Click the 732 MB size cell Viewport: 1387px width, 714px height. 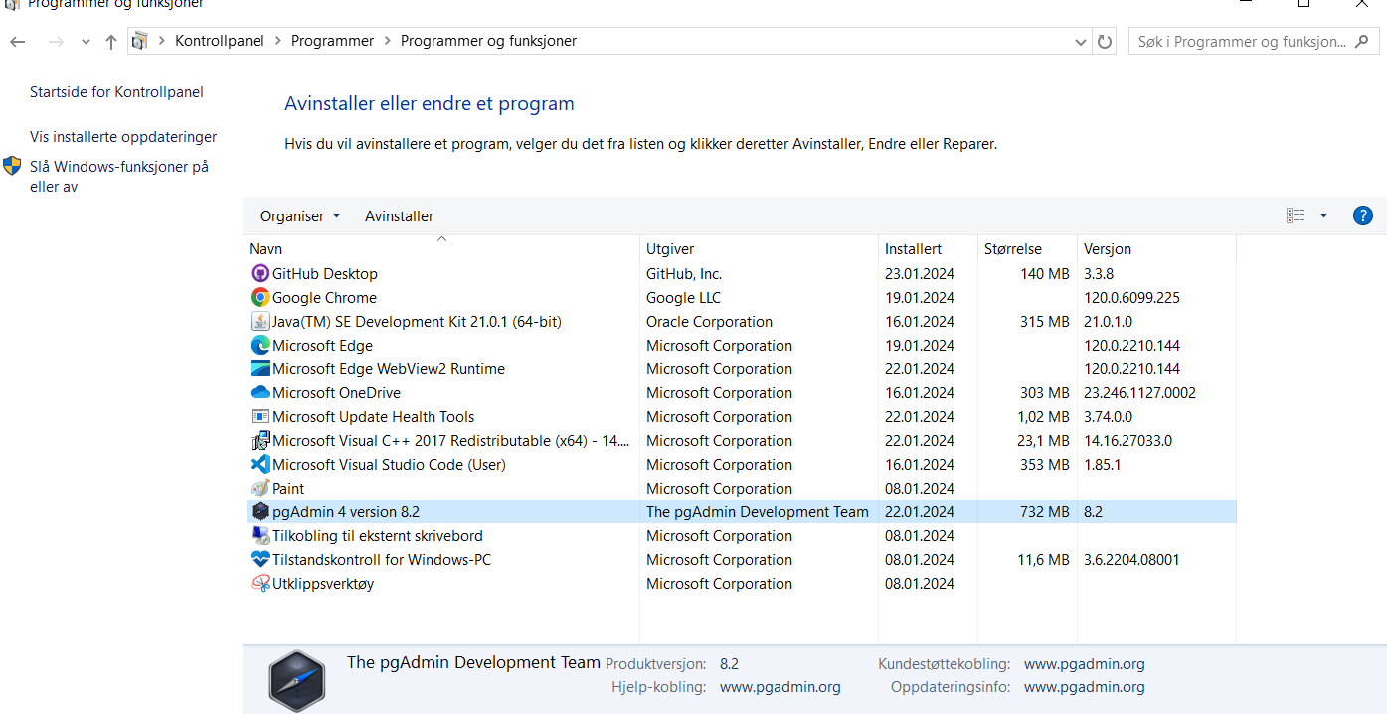(1044, 511)
